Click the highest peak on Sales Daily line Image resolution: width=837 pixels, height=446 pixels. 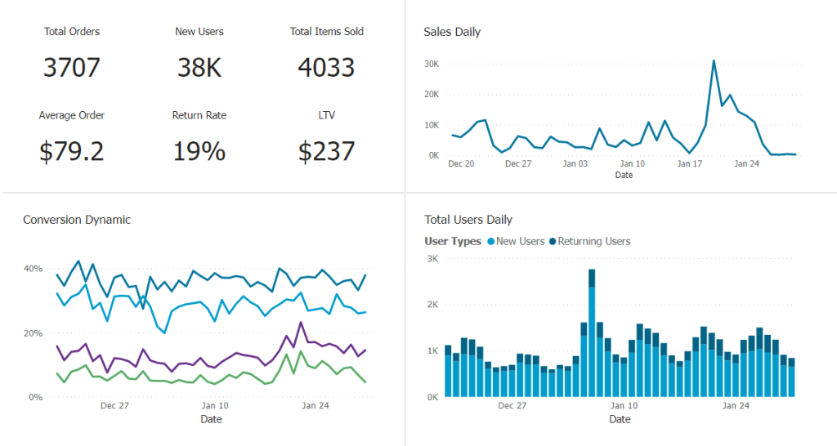click(714, 61)
